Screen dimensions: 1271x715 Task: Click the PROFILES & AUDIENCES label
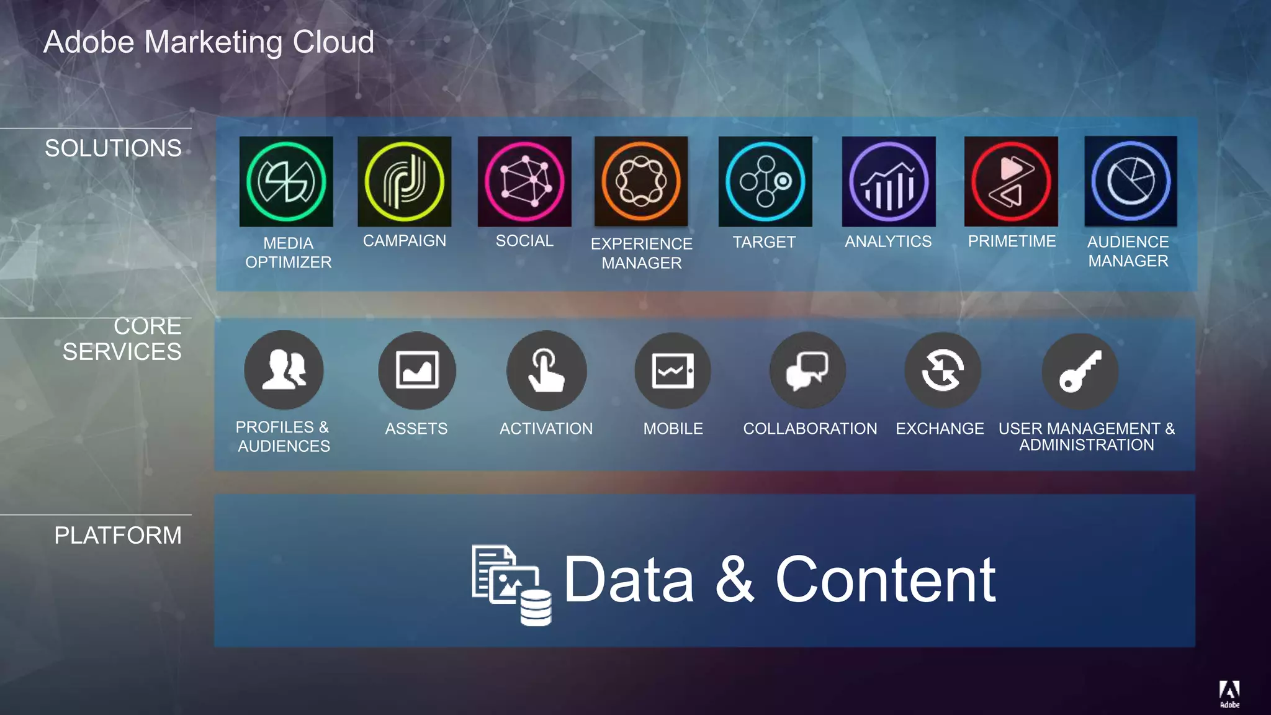[283, 436]
